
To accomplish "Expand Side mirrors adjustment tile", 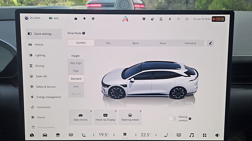I will pos(81,117).
